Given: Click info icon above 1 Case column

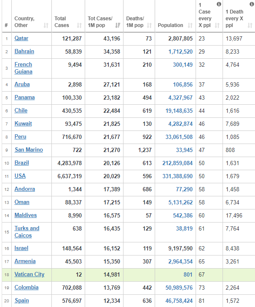Looking at the screenshot, I should point(219,4).
